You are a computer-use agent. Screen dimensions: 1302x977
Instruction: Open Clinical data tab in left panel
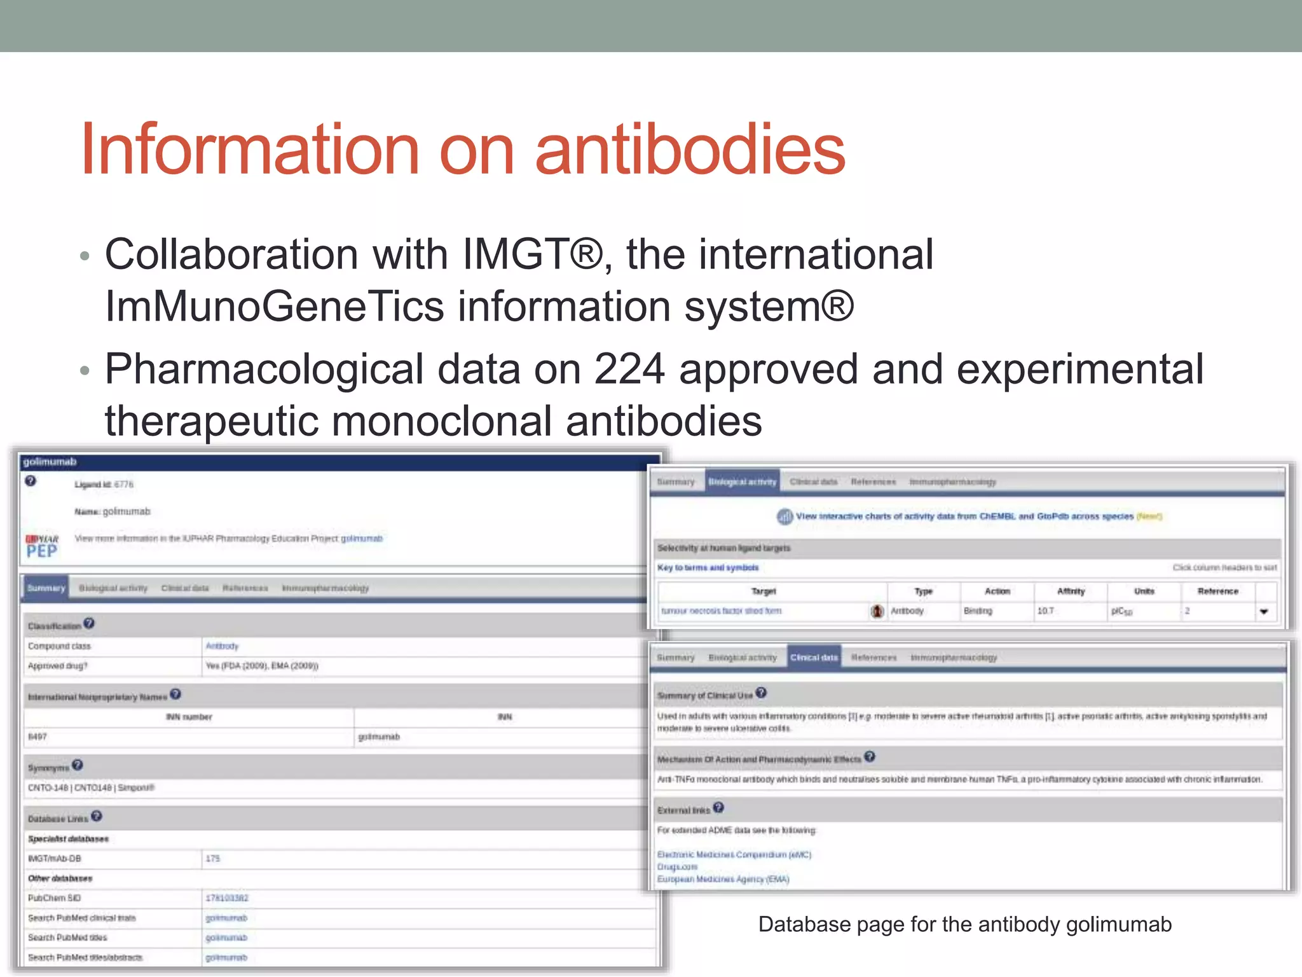coord(185,588)
